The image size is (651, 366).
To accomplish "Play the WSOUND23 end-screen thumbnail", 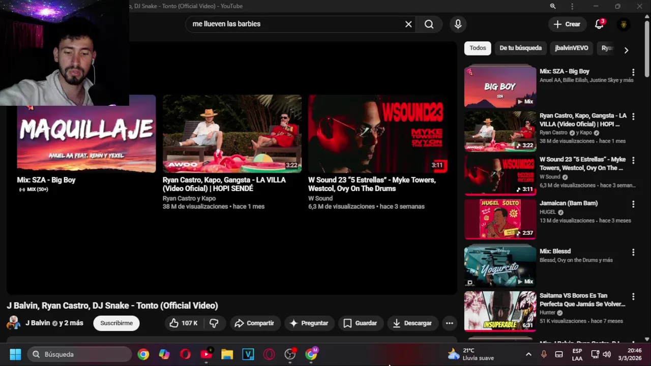I will [378, 134].
